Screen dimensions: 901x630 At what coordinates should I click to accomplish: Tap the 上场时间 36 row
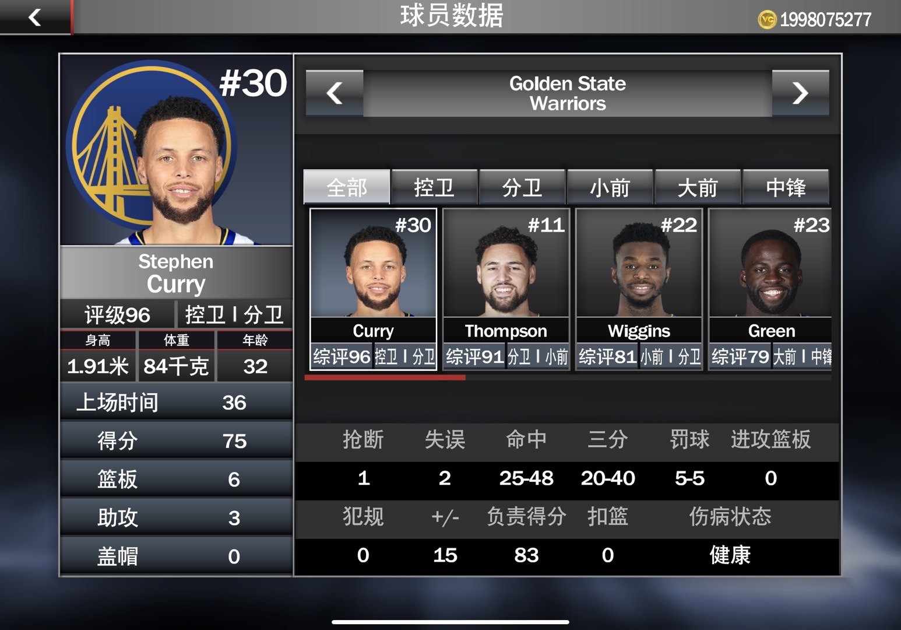176,402
